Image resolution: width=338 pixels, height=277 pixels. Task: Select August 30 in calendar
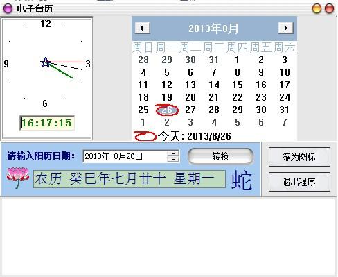coord(261,110)
